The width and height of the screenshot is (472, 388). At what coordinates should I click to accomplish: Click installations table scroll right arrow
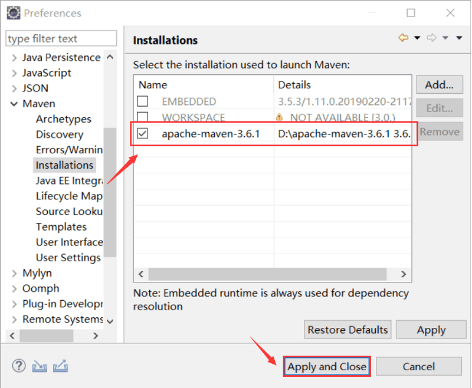click(x=404, y=274)
